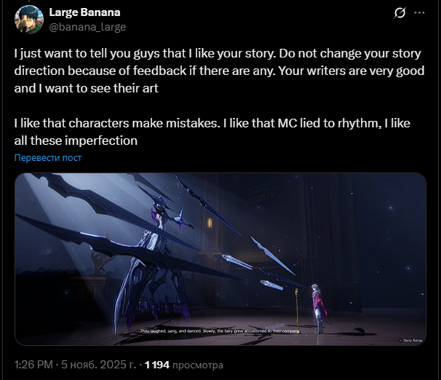Image resolution: width=441 pixels, height=380 pixels.
Task: Click the golden staff in the screenshot
Action: coord(297,307)
